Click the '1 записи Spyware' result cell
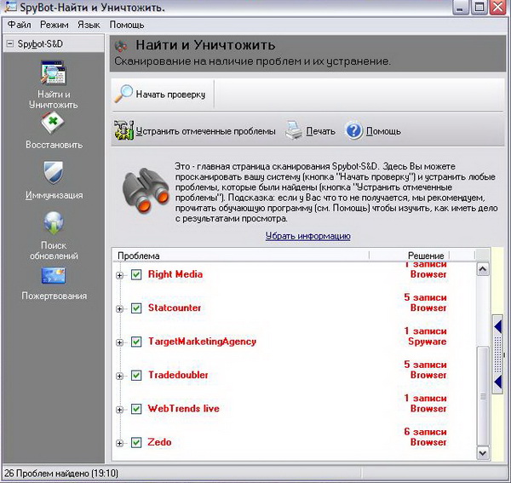Screen dimensions: 511x483 point(425,336)
